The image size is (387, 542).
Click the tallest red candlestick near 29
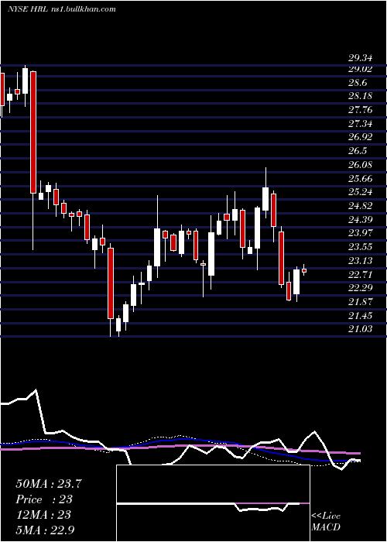[33, 132]
